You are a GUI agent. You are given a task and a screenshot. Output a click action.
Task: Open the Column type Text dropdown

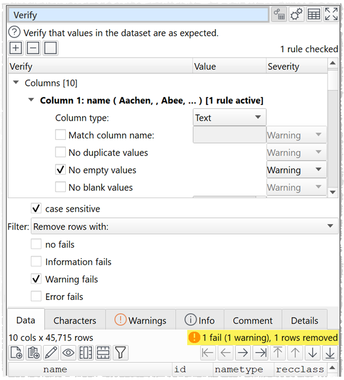(229, 118)
